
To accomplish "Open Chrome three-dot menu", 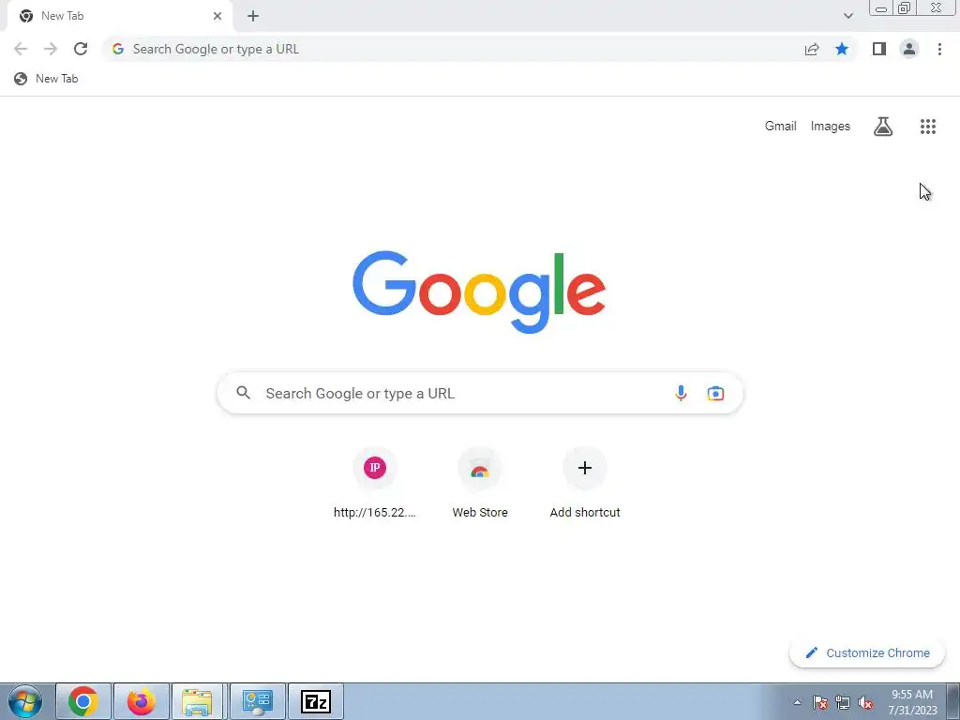I will 939,49.
